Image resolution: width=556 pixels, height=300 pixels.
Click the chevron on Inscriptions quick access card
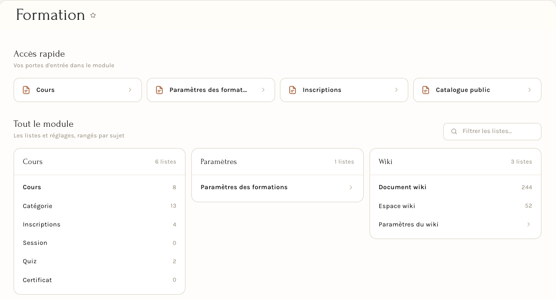(397, 90)
